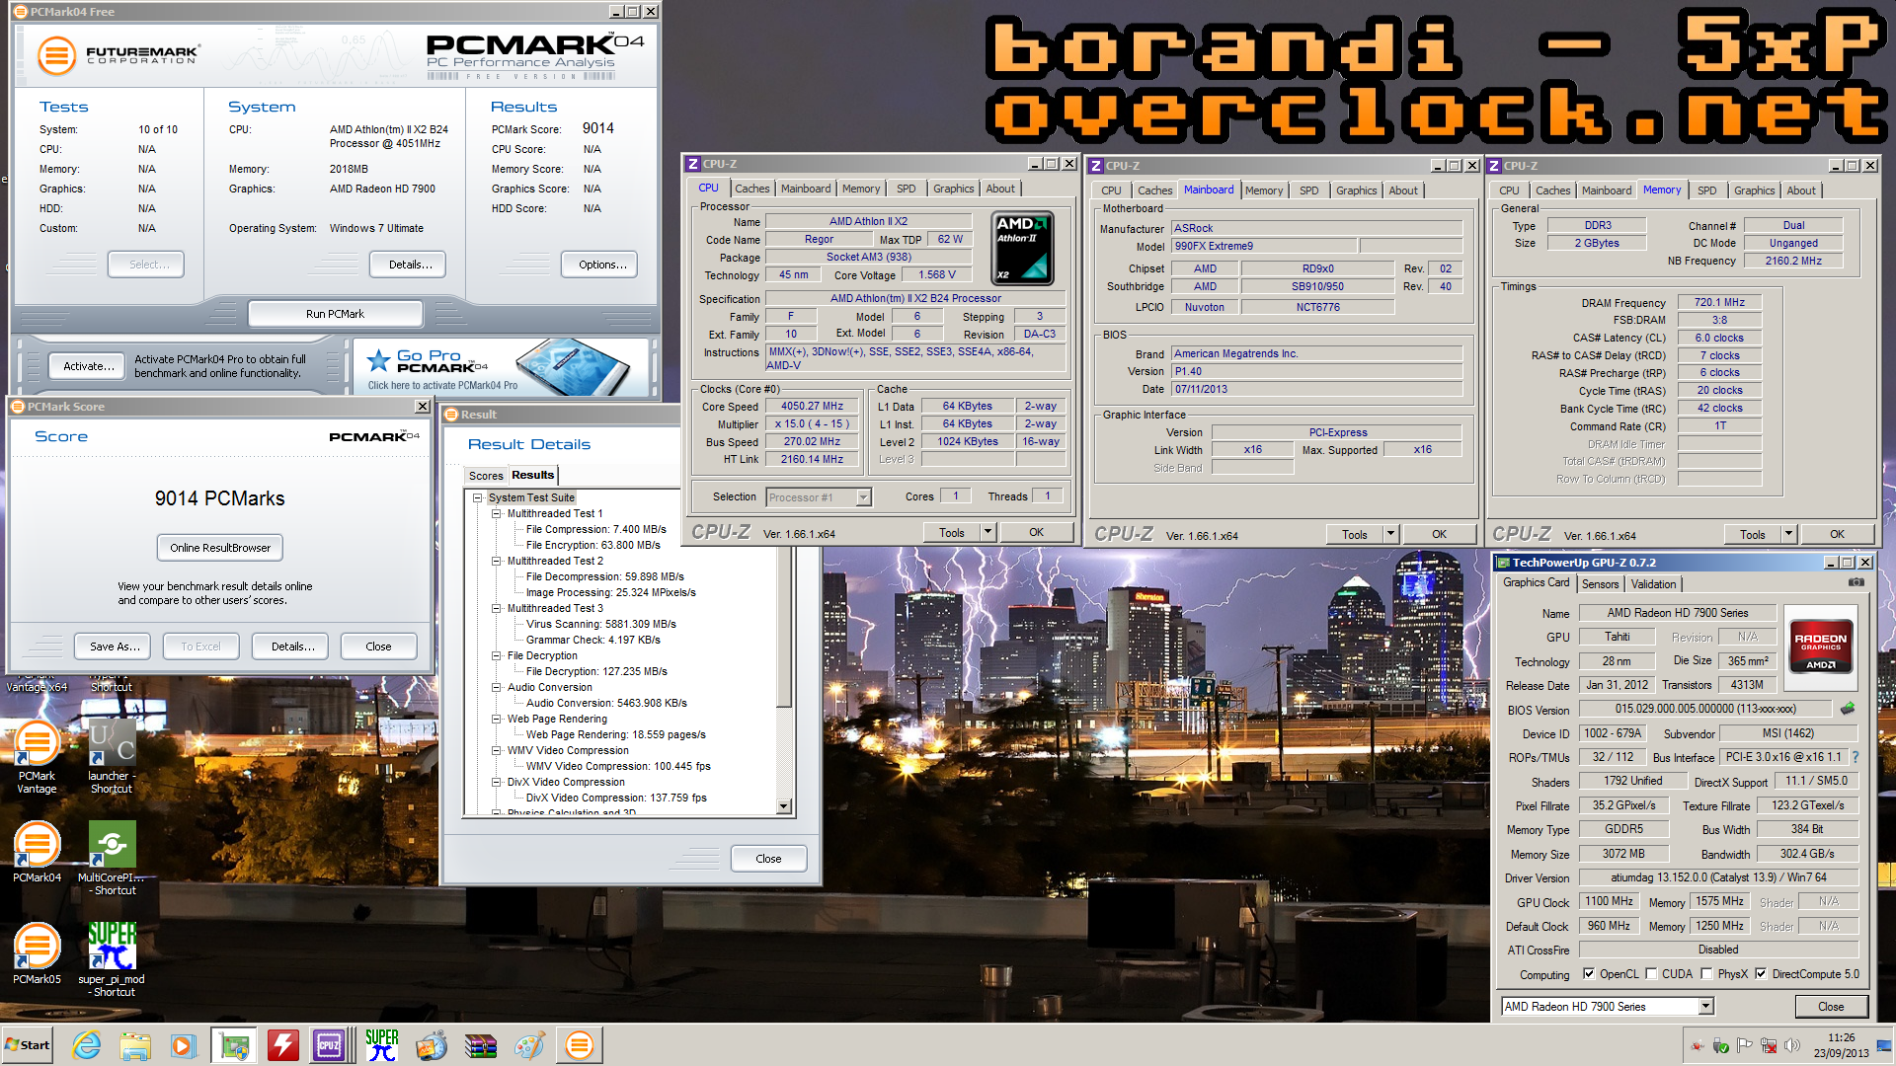The height and width of the screenshot is (1066, 1896).
Task: Switch to Scores tab in Result Details
Action: pyautogui.click(x=486, y=476)
